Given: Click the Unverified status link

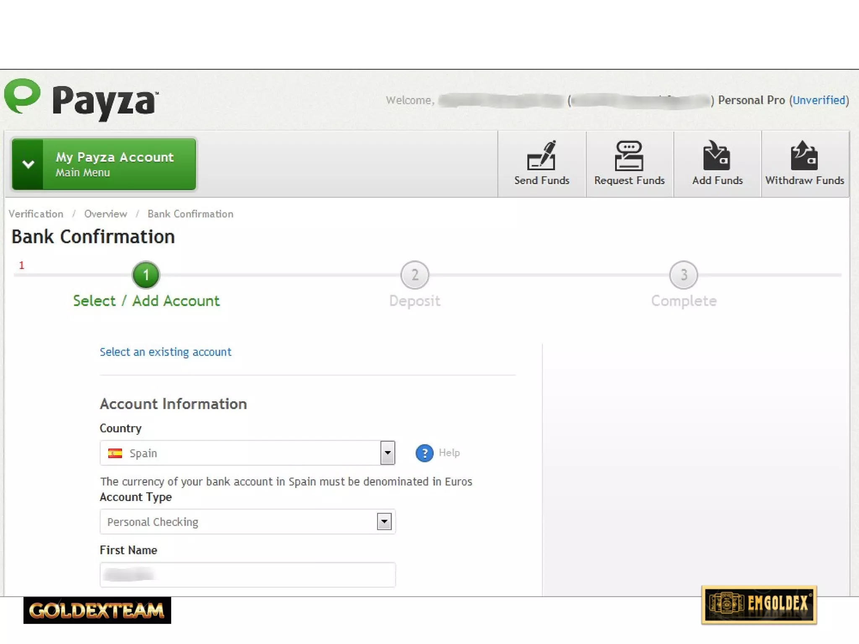Looking at the screenshot, I should pos(818,100).
